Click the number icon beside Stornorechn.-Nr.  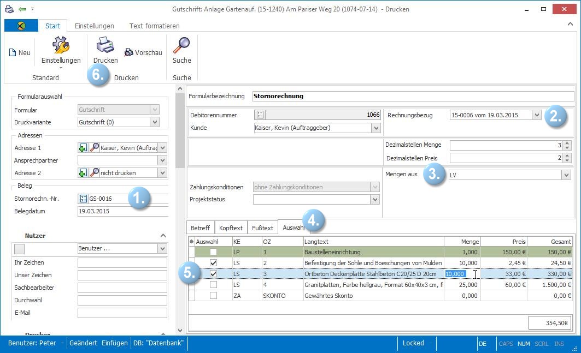point(84,199)
